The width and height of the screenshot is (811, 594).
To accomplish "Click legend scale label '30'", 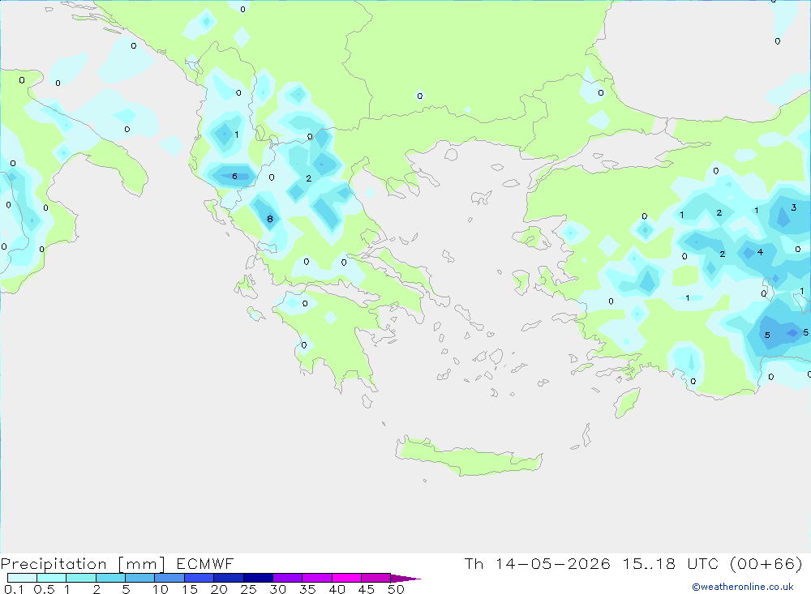I will click(277, 589).
